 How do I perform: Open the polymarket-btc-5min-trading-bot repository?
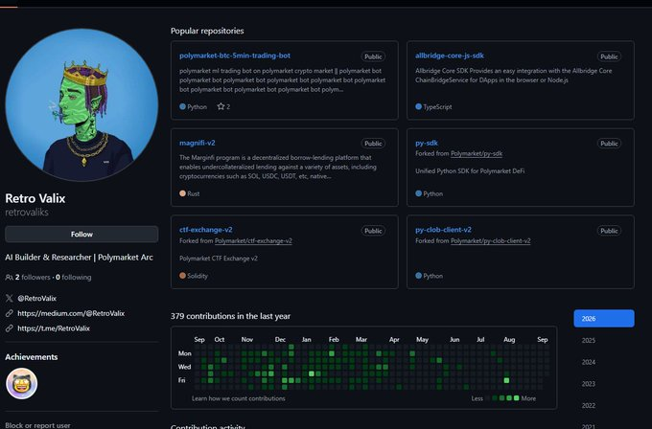[x=235, y=56]
